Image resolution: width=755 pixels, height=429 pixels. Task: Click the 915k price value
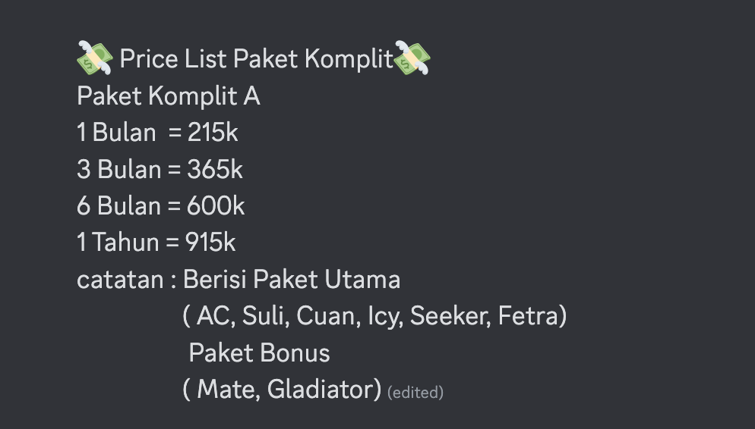tap(210, 242)
